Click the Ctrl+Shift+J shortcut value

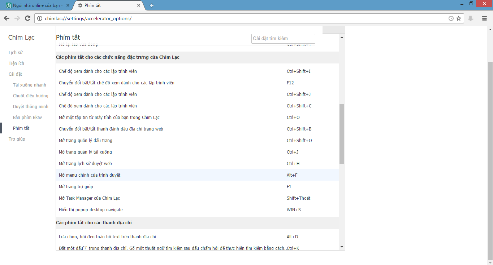[299, 94]
